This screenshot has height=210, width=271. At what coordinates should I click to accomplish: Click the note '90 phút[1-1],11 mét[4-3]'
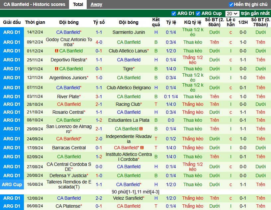click(x=135, y=192)
